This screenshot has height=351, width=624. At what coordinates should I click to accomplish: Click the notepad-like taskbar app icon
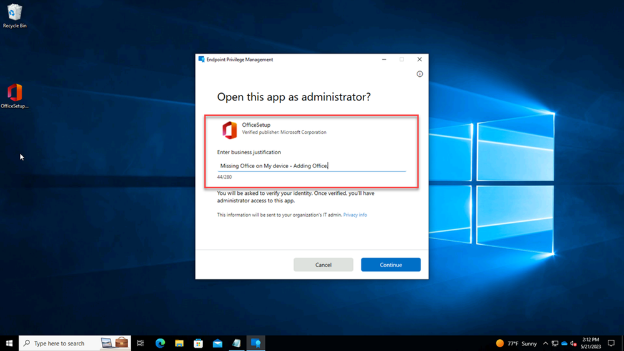pyautogui.click(x=236, y=343)
